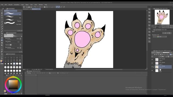Click the canvas vertical scrollbar
Screen dimensions: 173x97
click(147, 40)
